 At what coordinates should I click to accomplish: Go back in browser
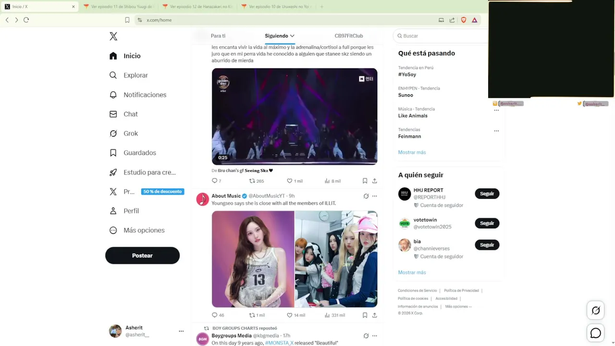(x=7, y=20)
